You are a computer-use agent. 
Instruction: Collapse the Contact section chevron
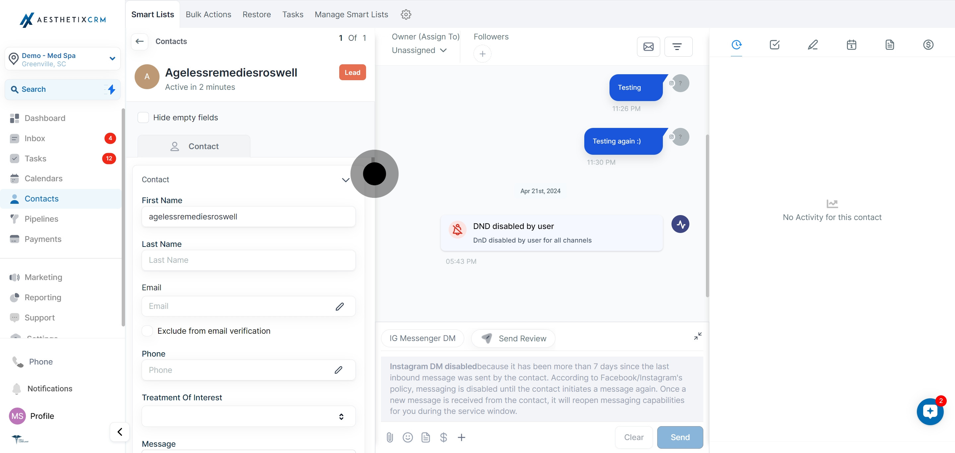coord(345,180)
